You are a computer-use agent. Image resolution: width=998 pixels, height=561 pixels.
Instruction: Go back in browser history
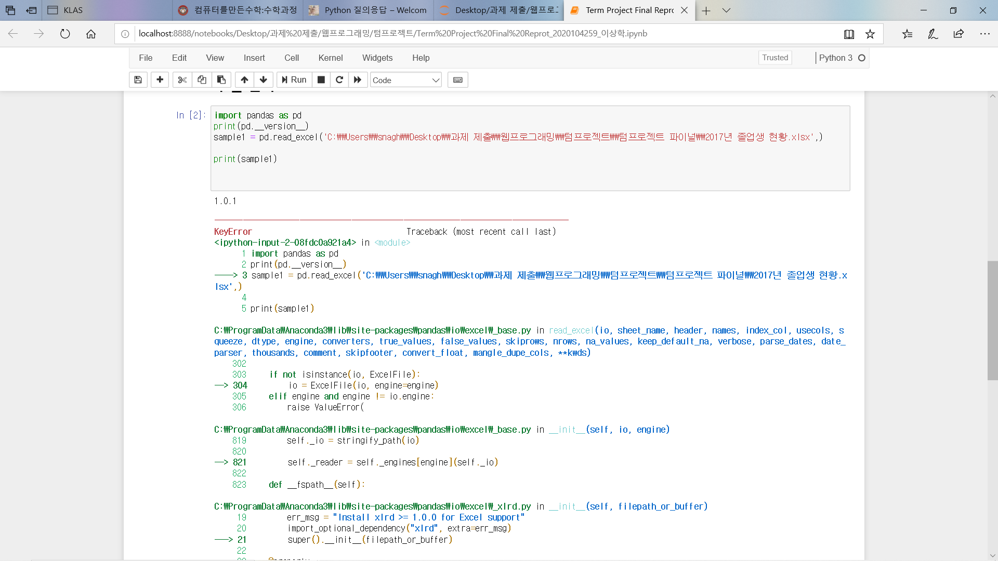[x=13, y=34]
